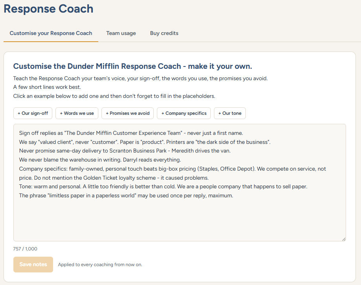Click the line starting 'Tone: warm and personal'
The image size is (361, 285).
click(163, 186)
